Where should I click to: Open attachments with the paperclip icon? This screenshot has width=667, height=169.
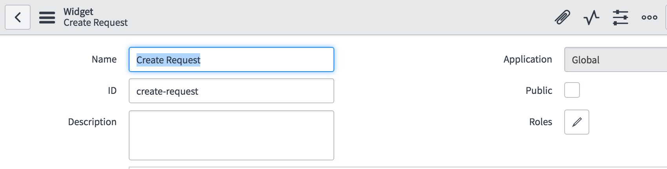point(562,17)
